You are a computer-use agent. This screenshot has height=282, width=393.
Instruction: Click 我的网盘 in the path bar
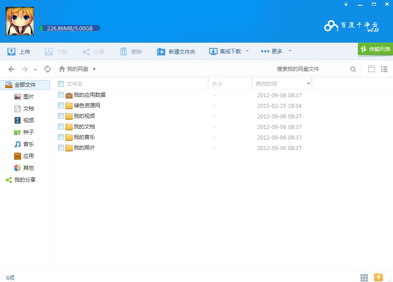78,69
